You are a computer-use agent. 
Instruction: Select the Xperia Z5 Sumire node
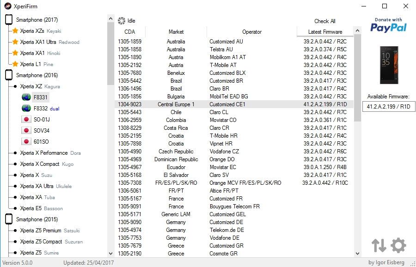pos(39,253)
